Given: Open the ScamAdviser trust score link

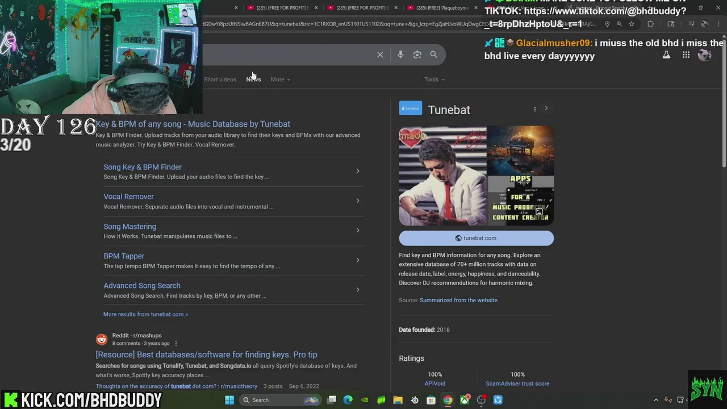Looking at the screenshot, I should point(517,383).
